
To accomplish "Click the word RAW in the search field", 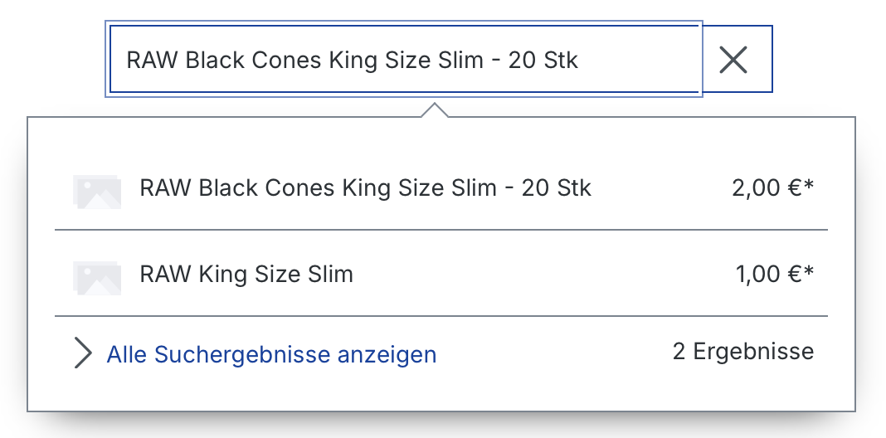I will (152, 60).
